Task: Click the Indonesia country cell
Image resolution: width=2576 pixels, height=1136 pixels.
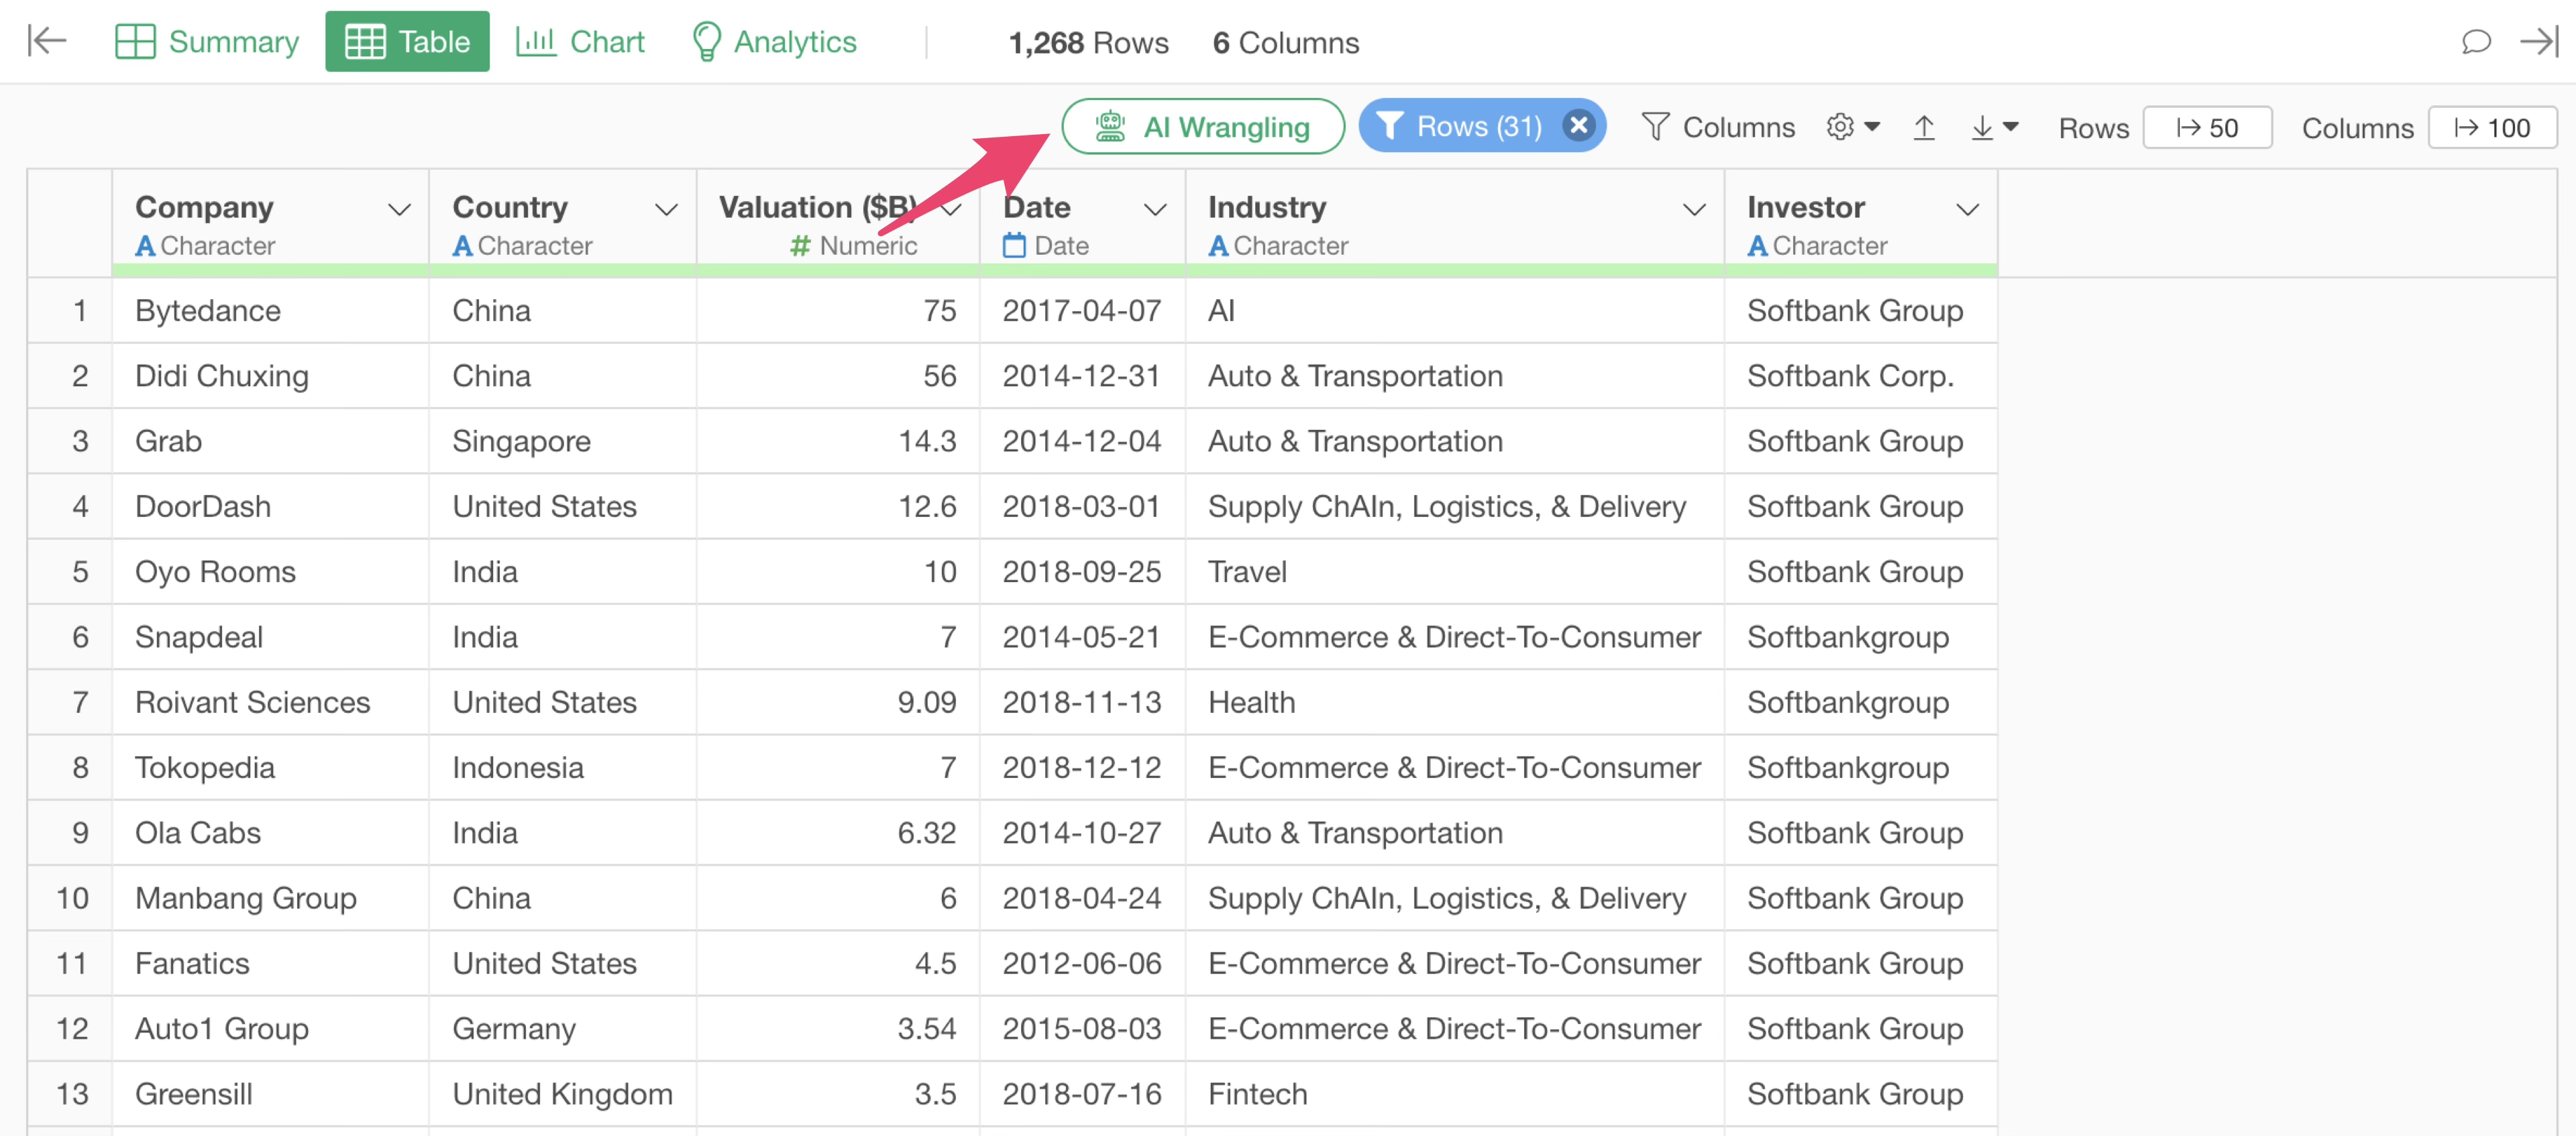Action: (x=562, y=768)
